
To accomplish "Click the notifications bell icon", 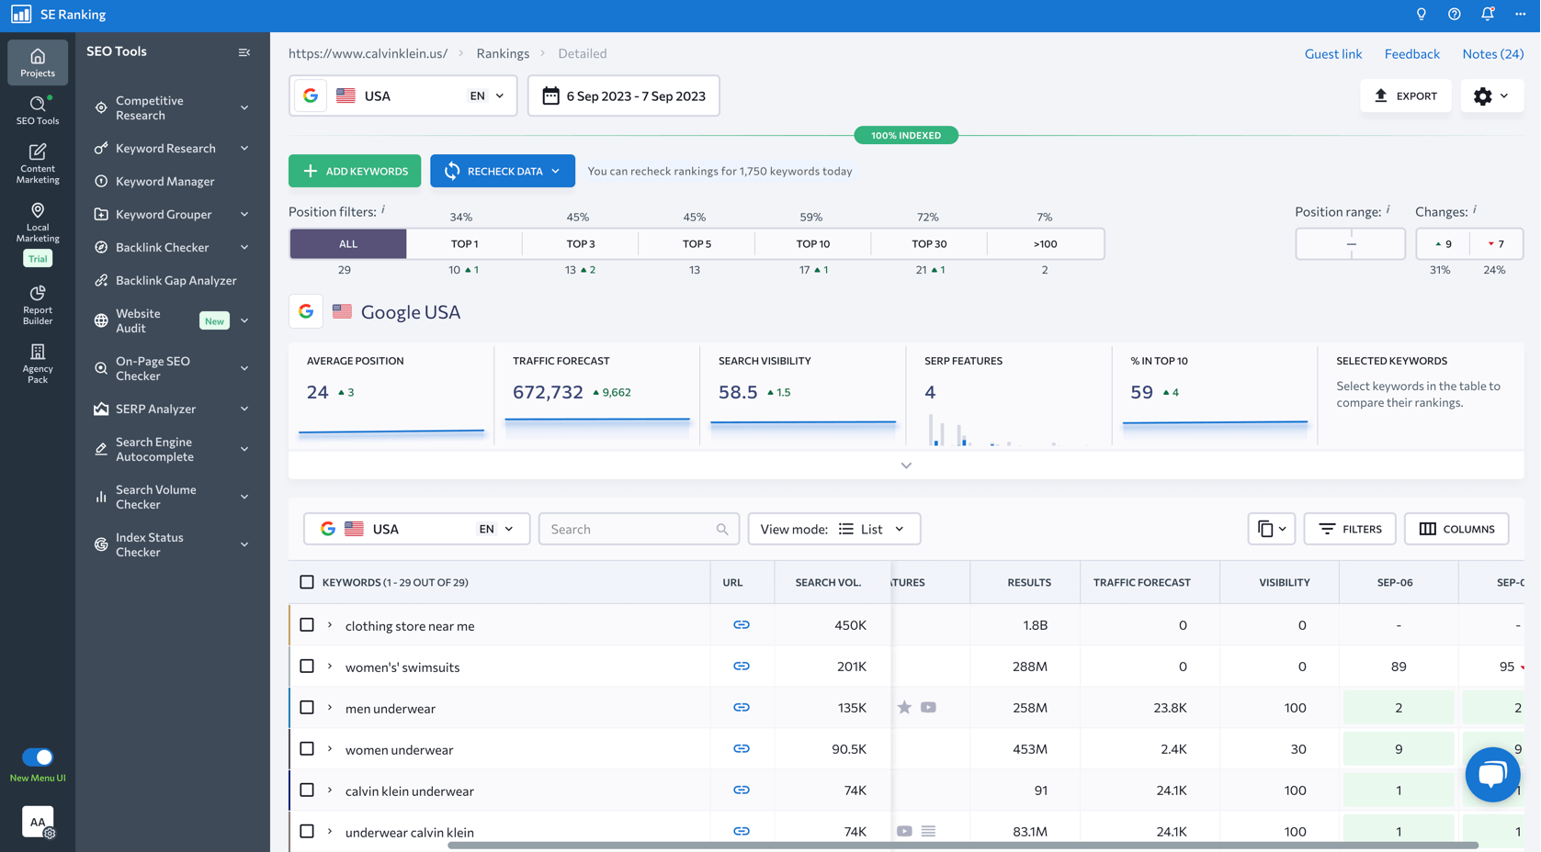I will [x=1487, y=15].
